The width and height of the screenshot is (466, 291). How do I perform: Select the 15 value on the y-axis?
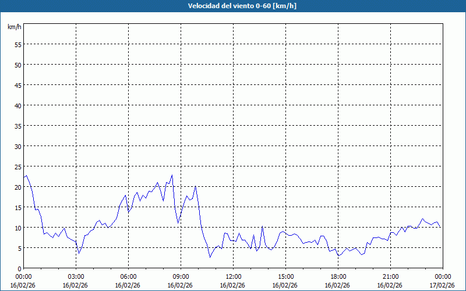tap(17, 207)
